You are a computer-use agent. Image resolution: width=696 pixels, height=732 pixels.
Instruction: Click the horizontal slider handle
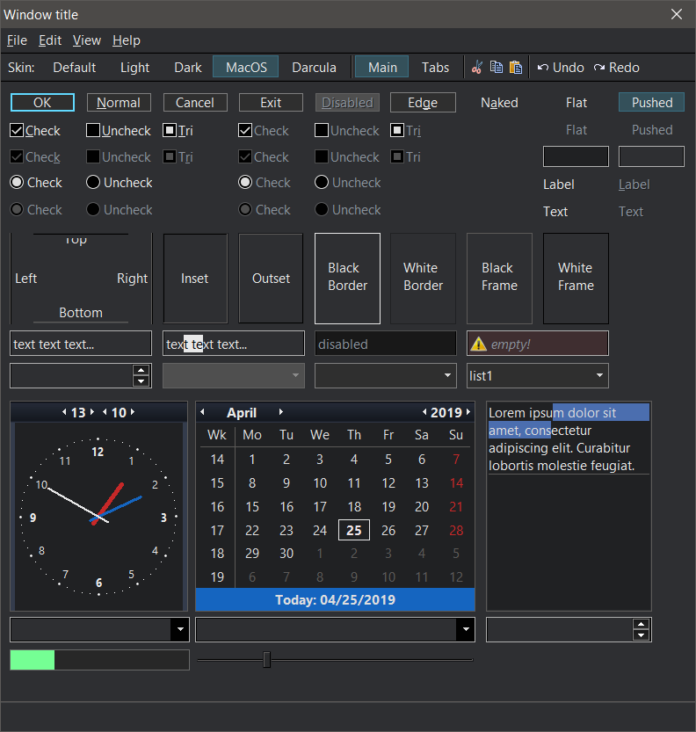click(267, 659)
